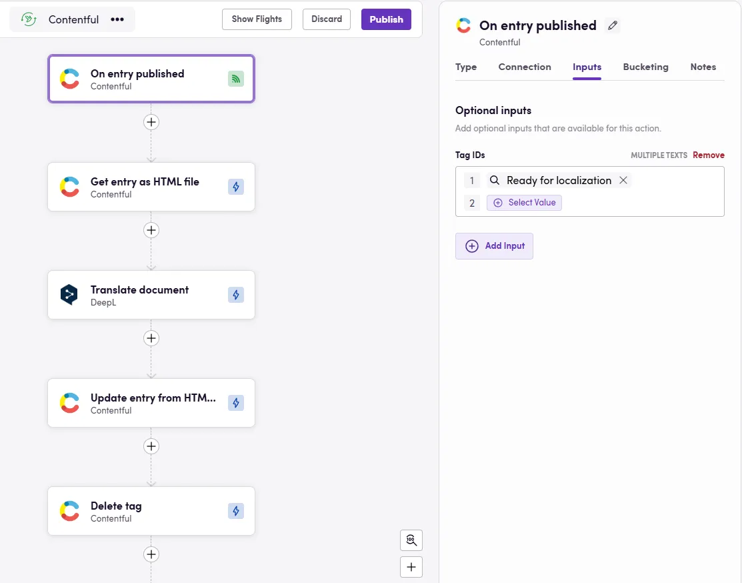Viewport: 742px width, 583px height.
Task: Open the Notes tab
Action: (703, 67)
